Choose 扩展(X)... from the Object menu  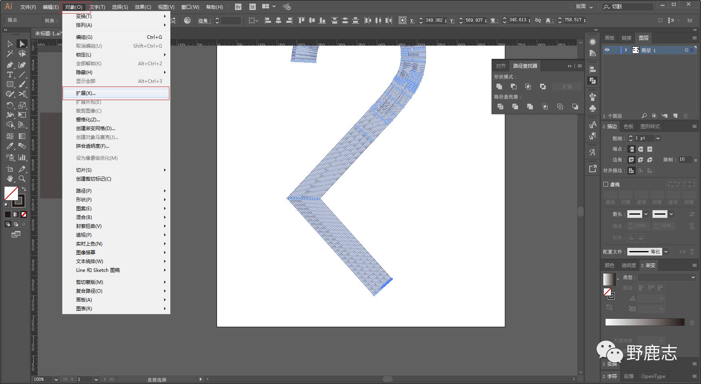[x=86, y=93]
